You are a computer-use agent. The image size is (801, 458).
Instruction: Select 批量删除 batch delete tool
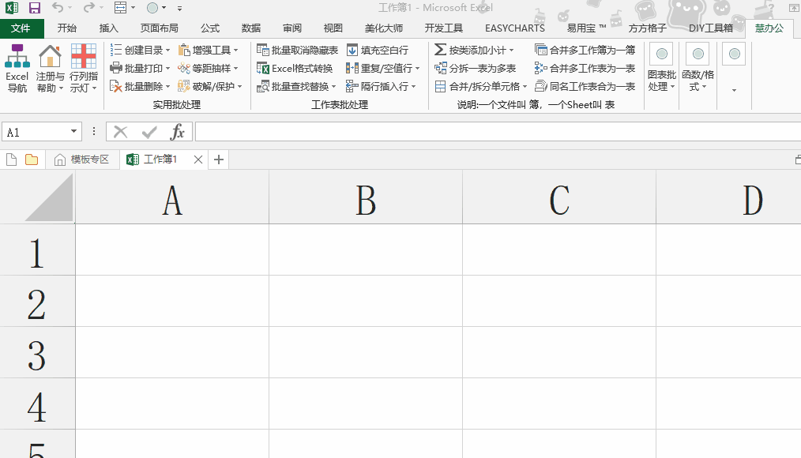click(x=140, y=86)
